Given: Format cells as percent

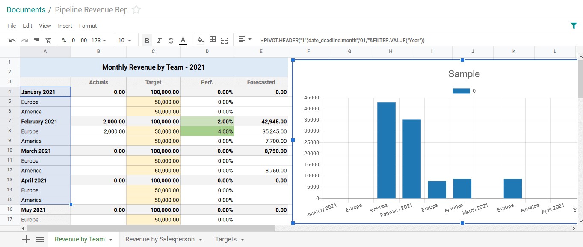Looking at the screenshot, I should click(64, 40).
